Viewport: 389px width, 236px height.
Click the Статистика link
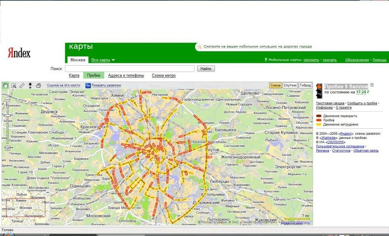pos(341,150)
